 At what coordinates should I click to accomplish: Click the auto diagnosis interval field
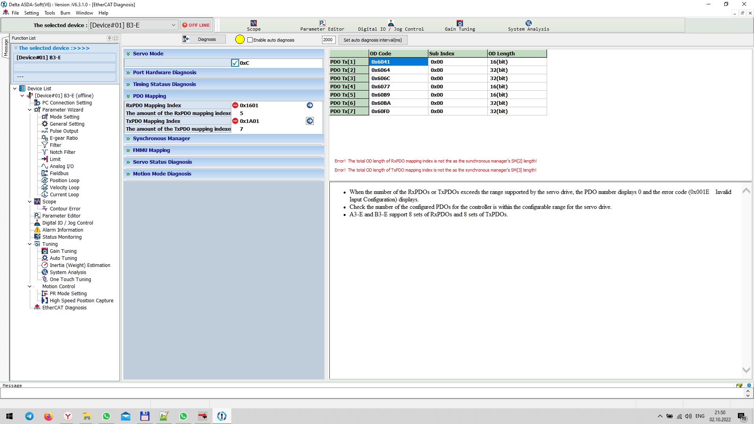(x=328, y=40)
